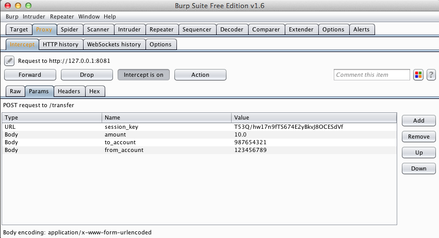Move parameter Up
The image size is (439, 238).
(418, 152)
